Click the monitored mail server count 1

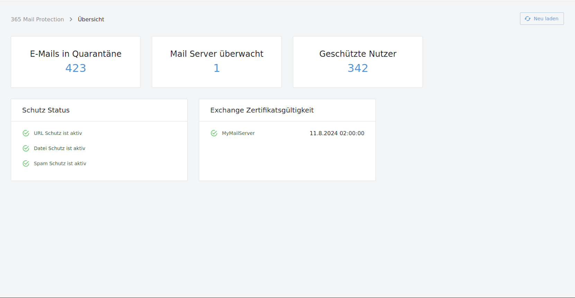pyautogui.click(x=216, y=68)
